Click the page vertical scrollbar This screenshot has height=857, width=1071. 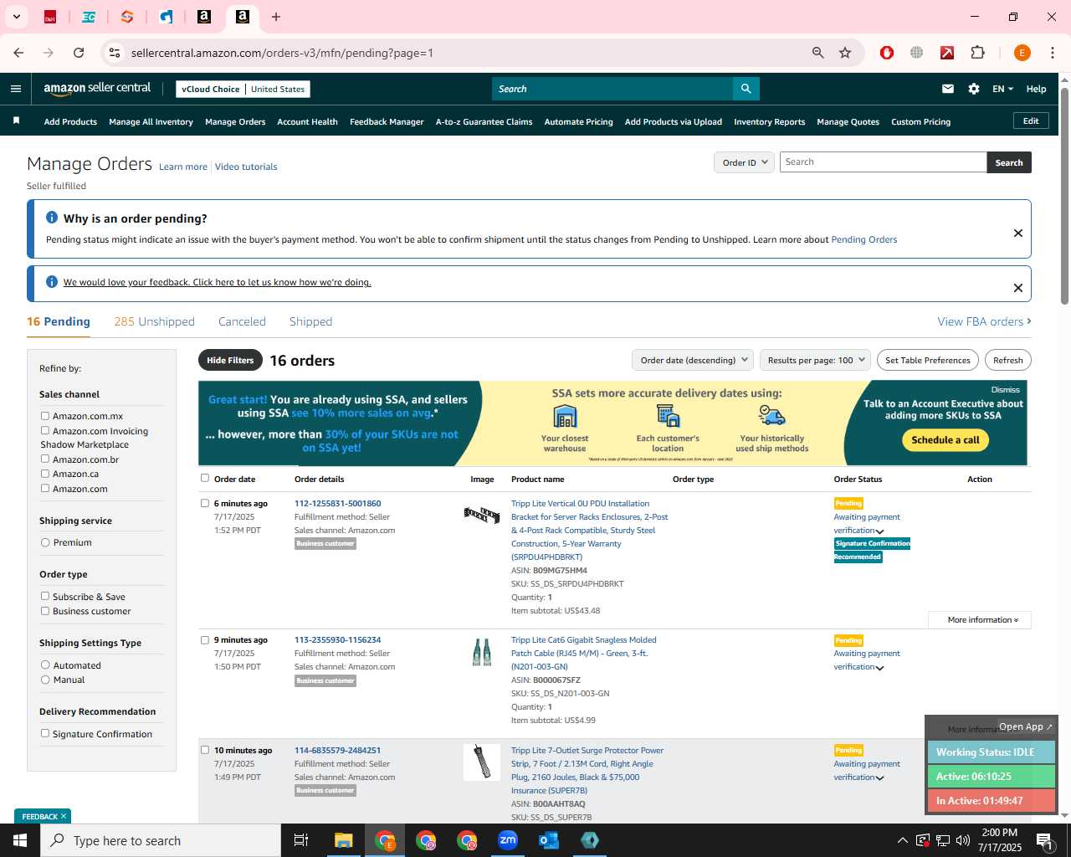point(1064,197)
